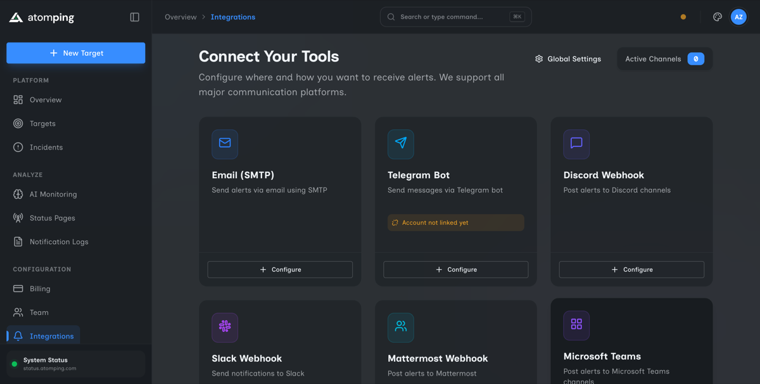Click the Mattermost Webhook icon
This screenshot has width=760, height=384.
point(400,327)
